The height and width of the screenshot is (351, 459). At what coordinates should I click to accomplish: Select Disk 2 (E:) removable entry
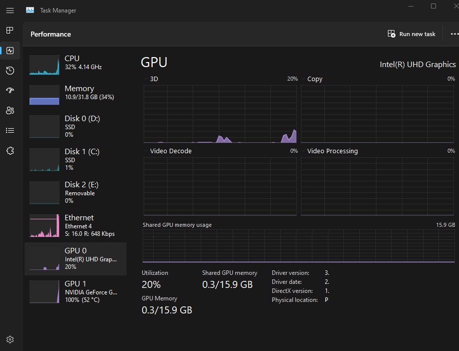click(76, 193)
